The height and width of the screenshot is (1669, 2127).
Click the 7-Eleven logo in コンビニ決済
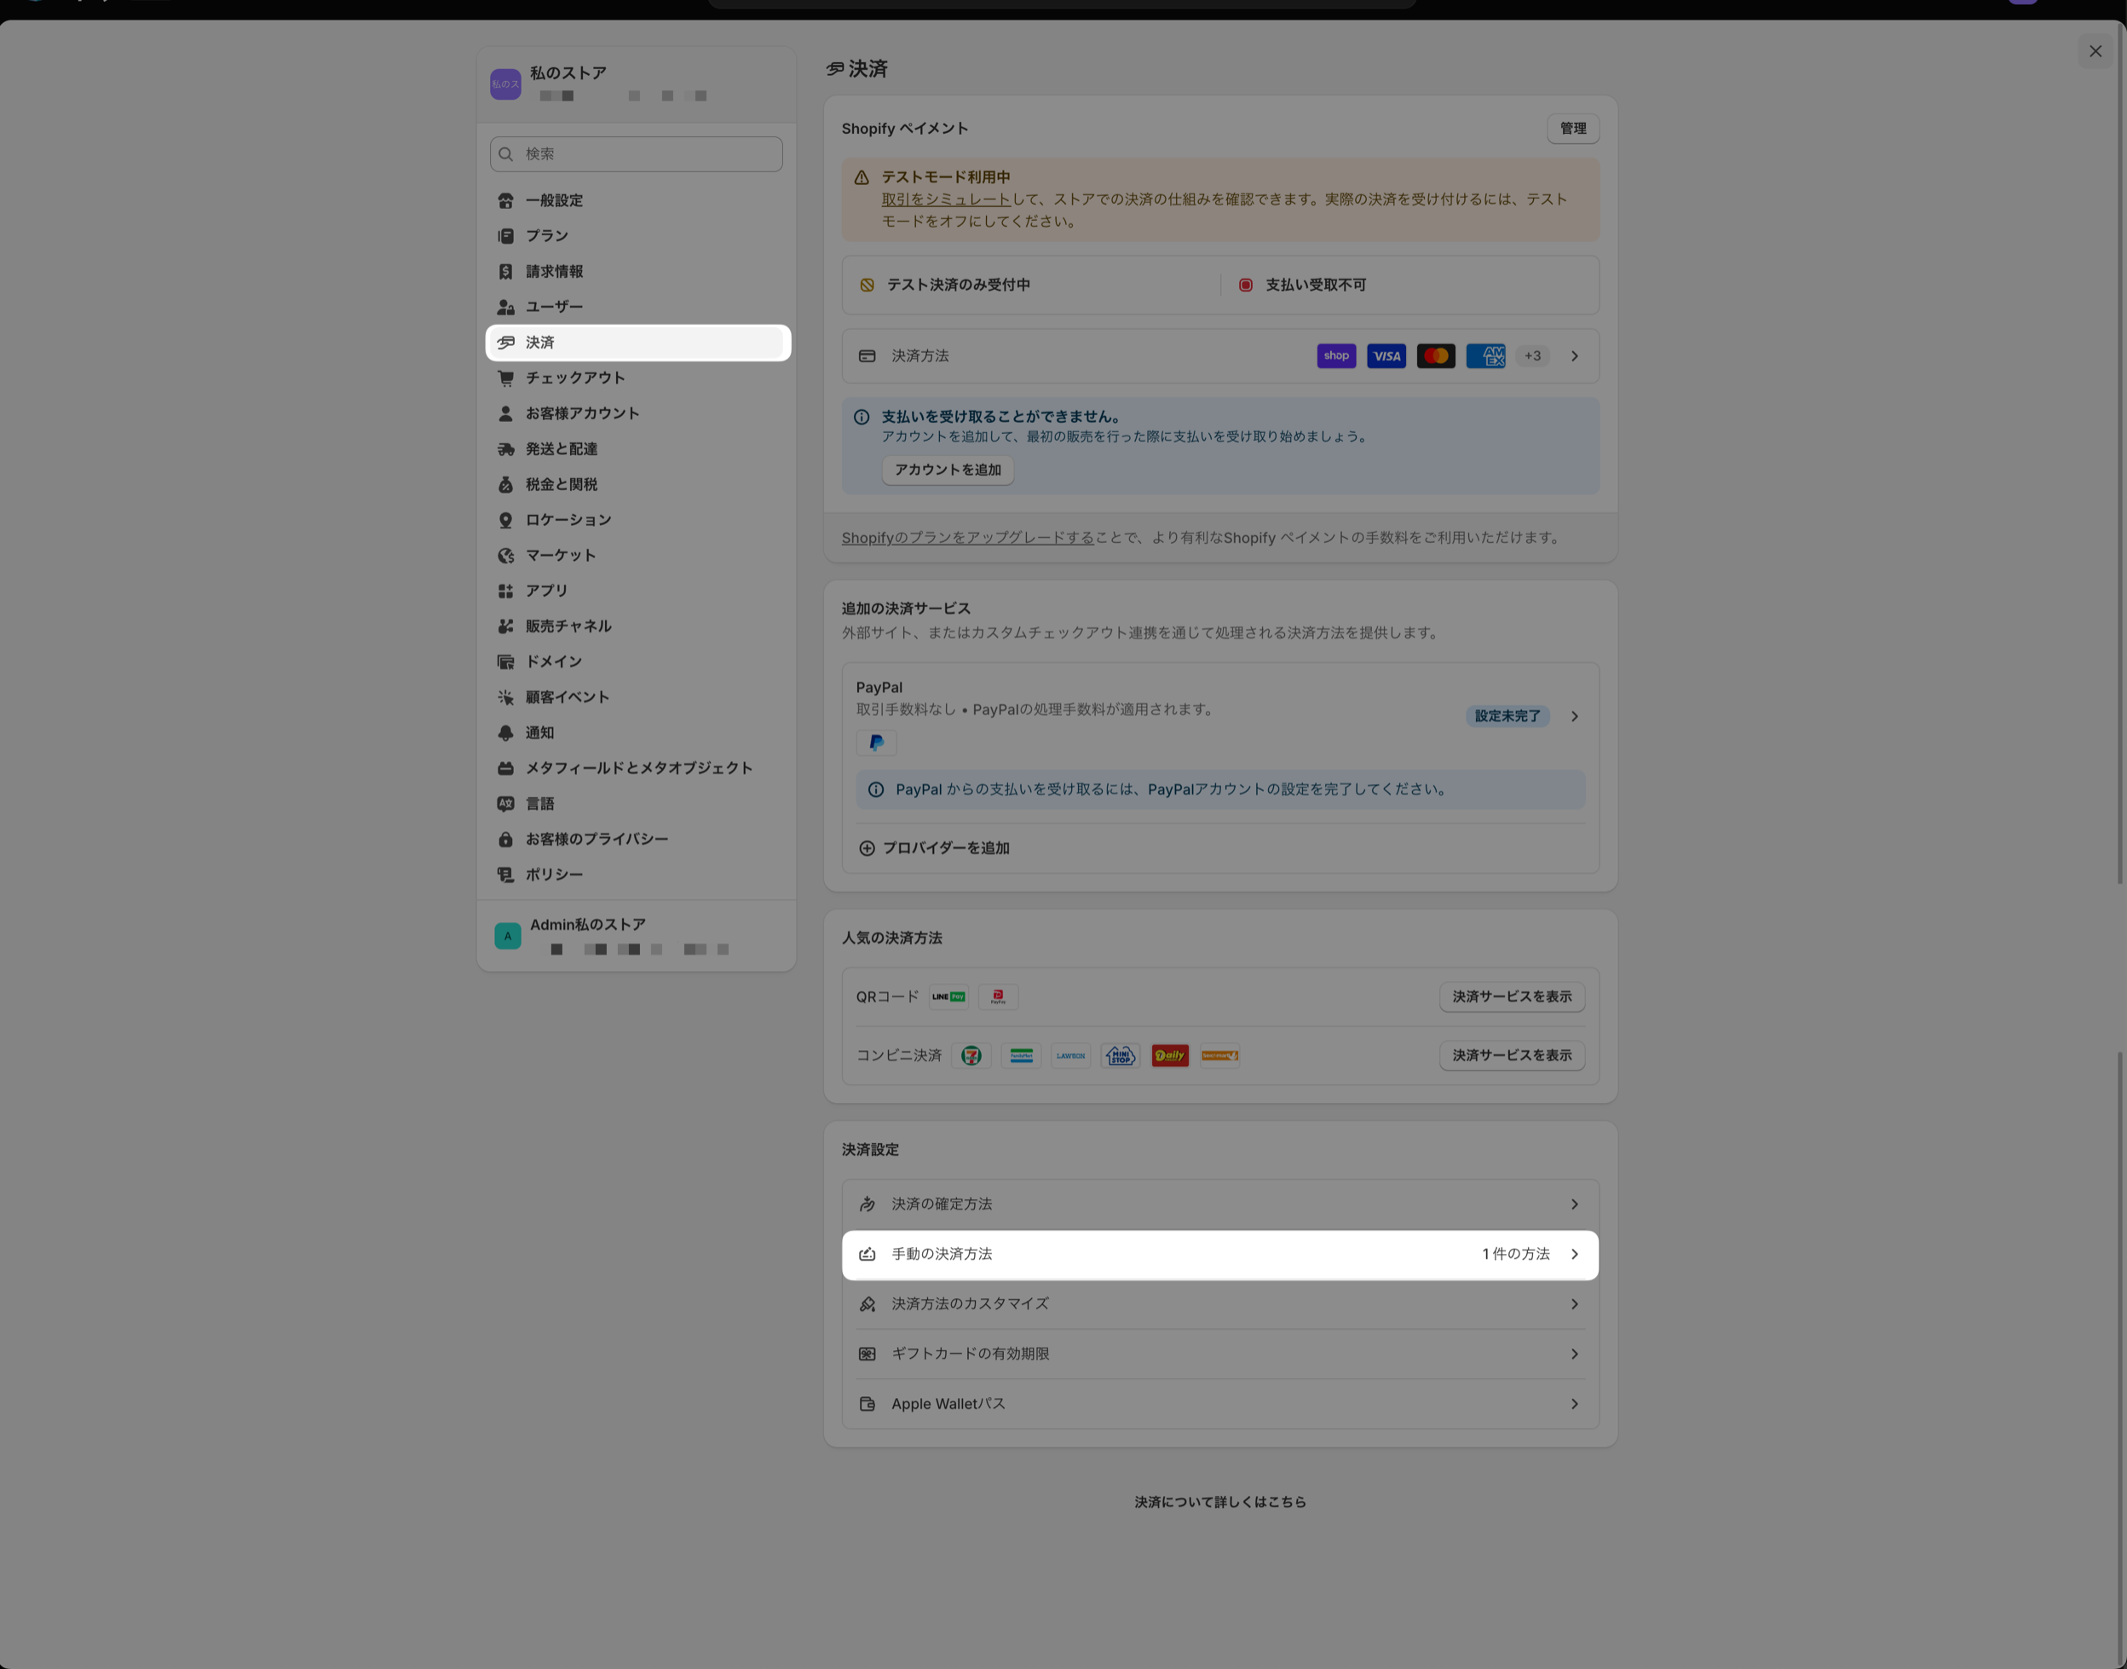971,1055
